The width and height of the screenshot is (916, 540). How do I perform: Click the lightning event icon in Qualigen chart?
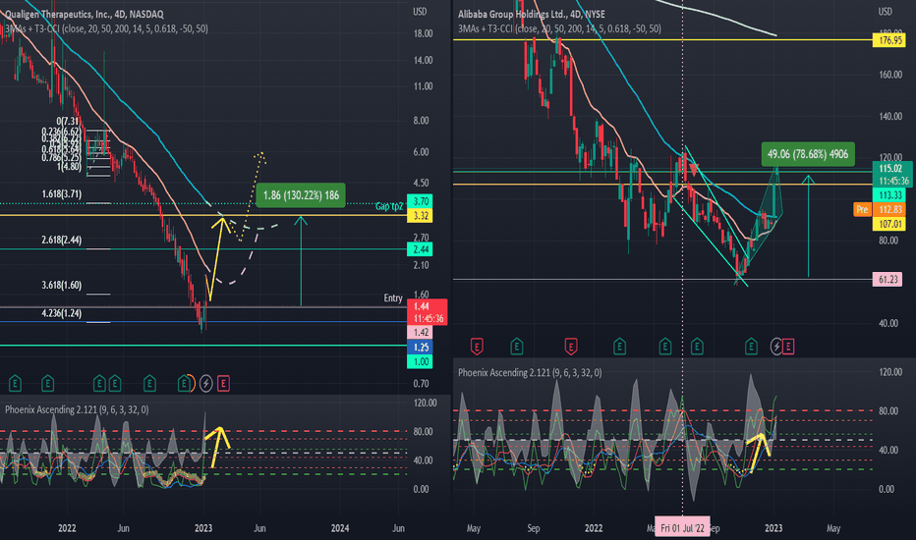pyautogui.click(x=205, y=384)
